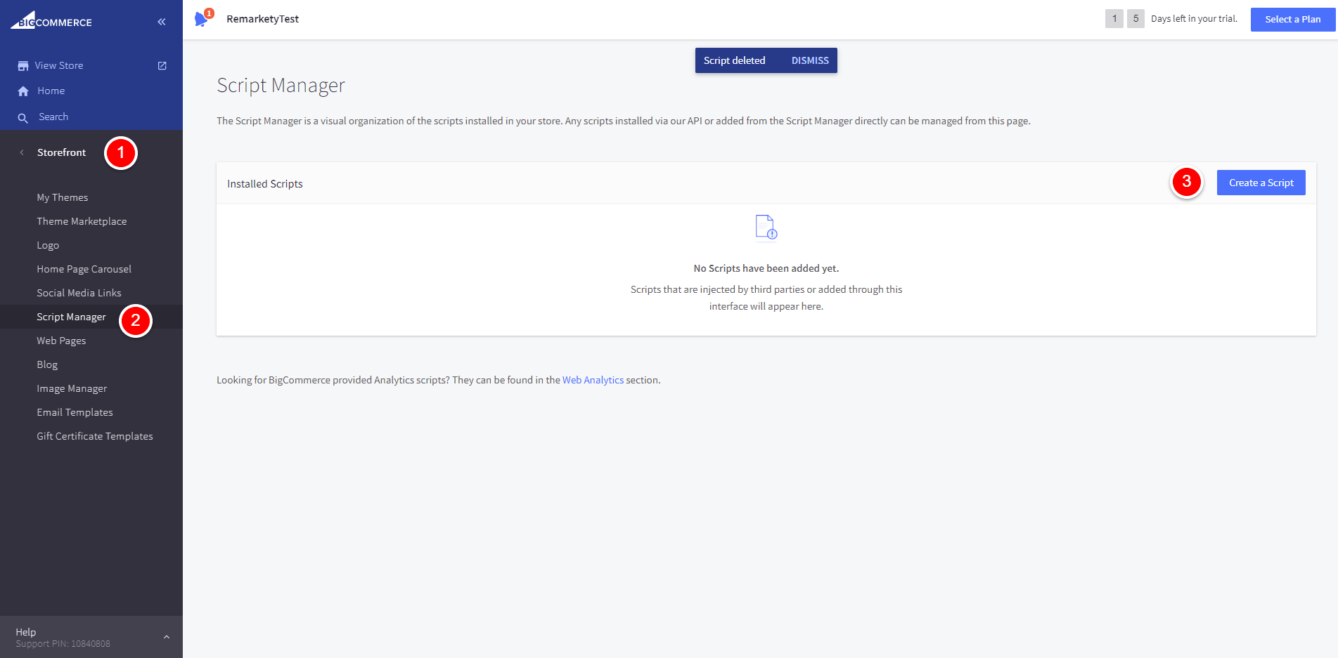Select Script Manager in sidebar
The height and width of the screenshot is (658, 1338).
[x=71, y=317]
